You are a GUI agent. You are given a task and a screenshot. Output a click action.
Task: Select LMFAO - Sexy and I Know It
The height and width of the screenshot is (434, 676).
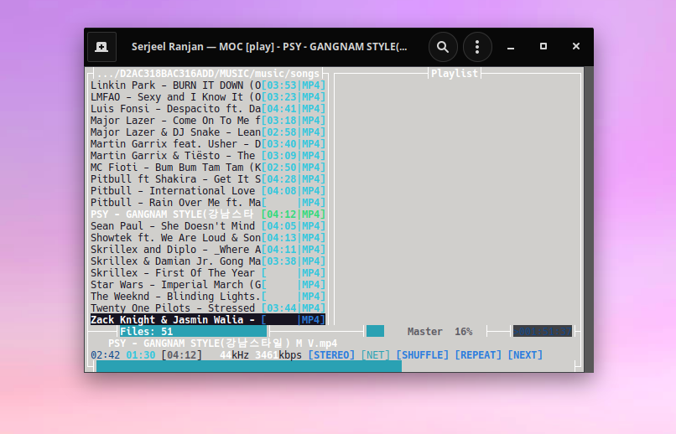(208, 97)
